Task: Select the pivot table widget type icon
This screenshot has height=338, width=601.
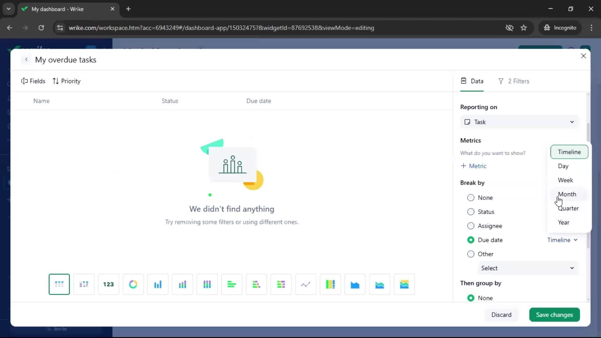Action: coord(84,284)
